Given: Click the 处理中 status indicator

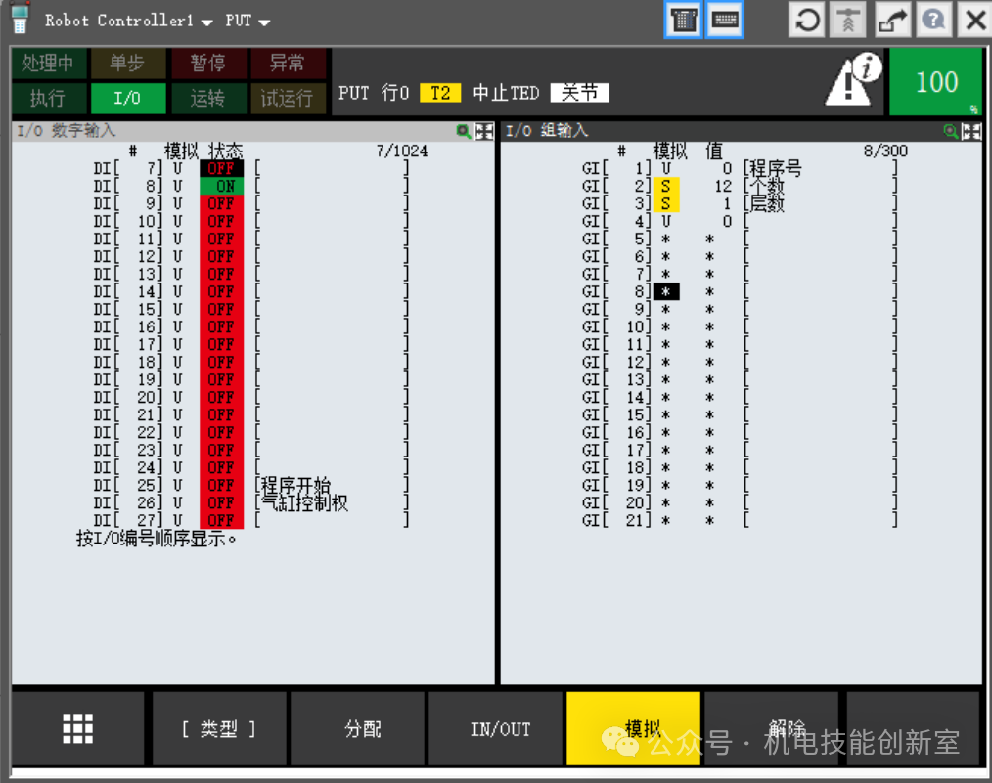Looking at the screenshot, I should point(48,64).
